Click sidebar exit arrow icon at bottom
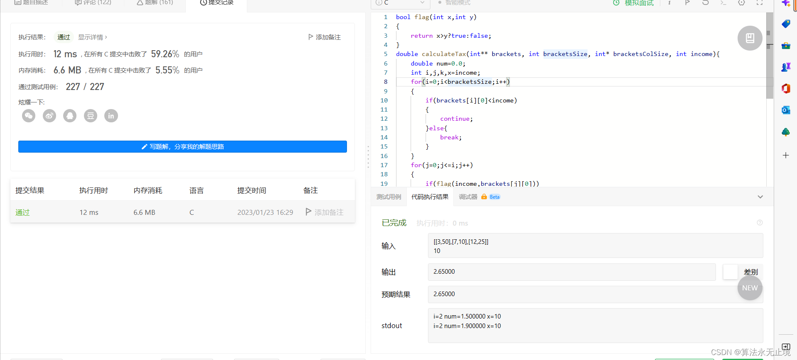The width and height of the screenshot is (797, 360). (x=786, y=347)
